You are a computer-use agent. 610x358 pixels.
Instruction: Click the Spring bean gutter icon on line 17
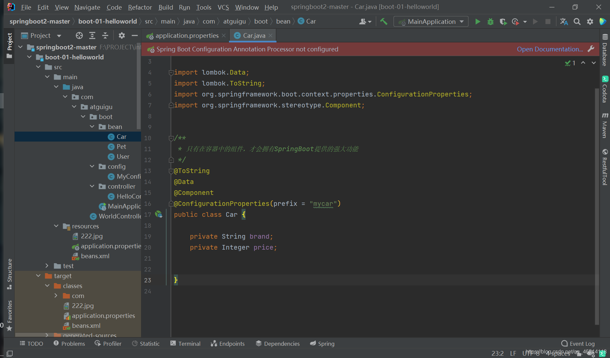(159, 214)
